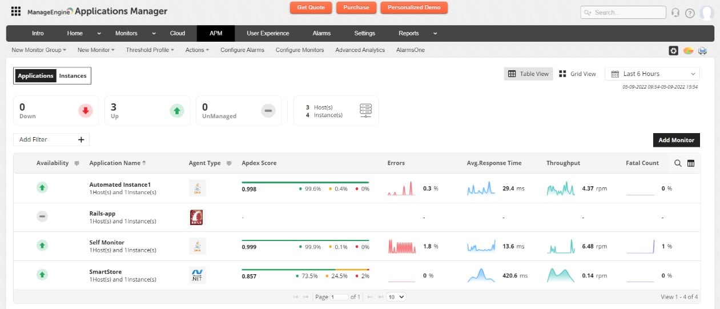Expand the Reports menu arrow
The image size is (720, 309).
435,34
